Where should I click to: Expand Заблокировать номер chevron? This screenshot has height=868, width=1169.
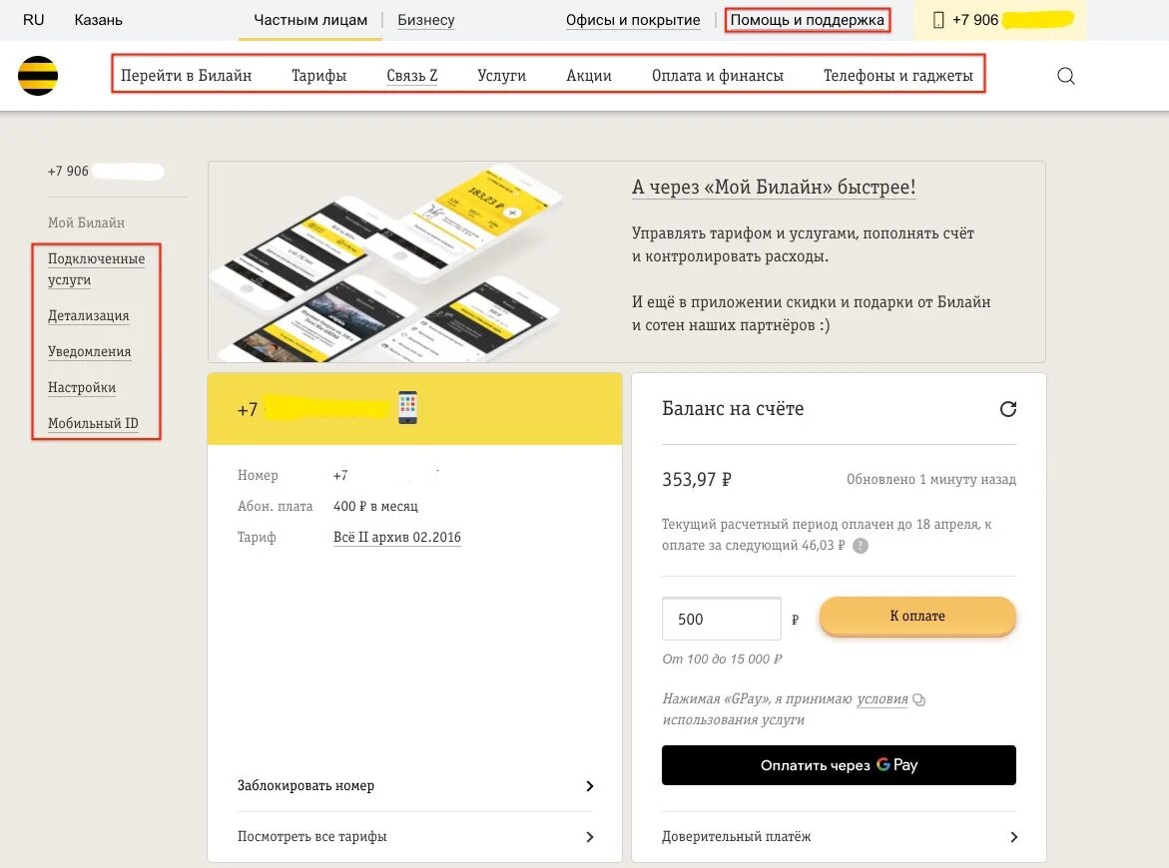tap(590, 786)
